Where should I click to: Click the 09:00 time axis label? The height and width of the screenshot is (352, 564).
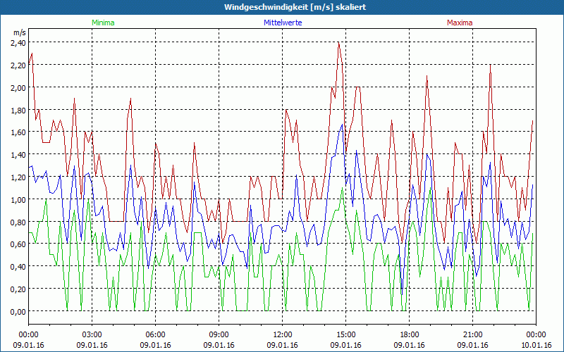[x=219, y=335]
